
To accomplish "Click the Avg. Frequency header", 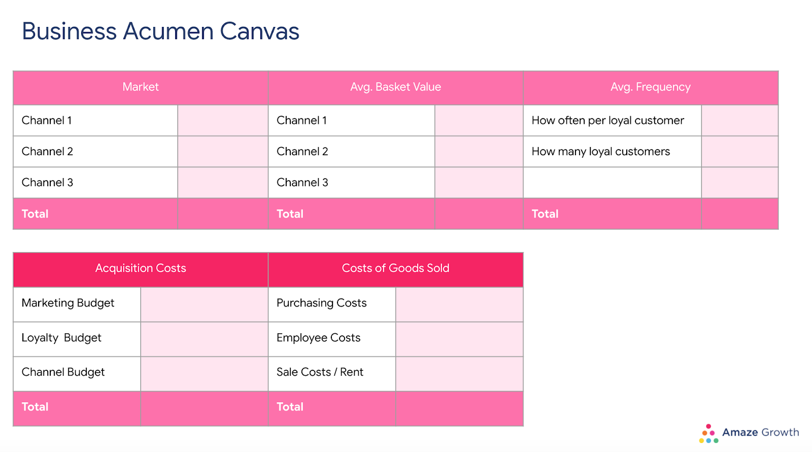I will [651, 87].
